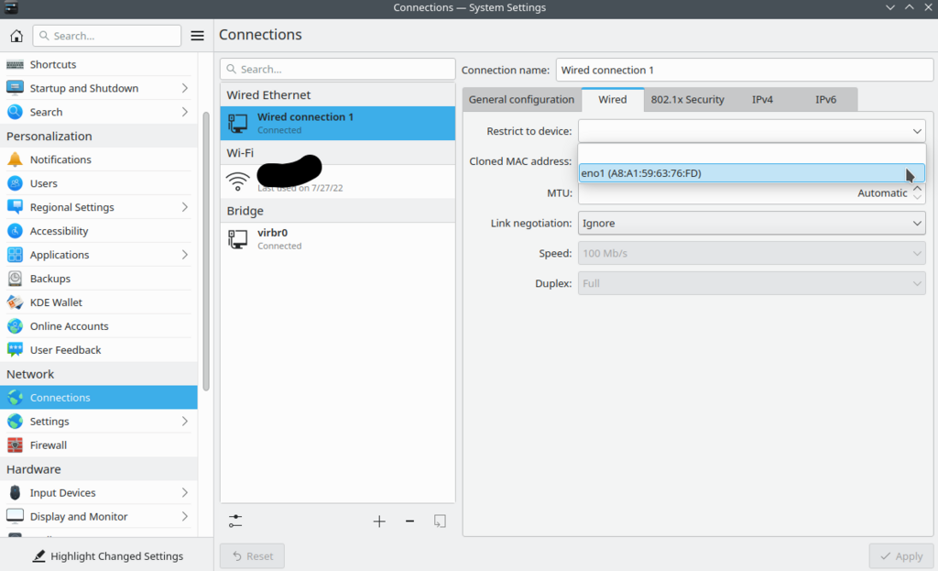
Task: Switch to General configuration tab
Action: [x=521, y=99]
